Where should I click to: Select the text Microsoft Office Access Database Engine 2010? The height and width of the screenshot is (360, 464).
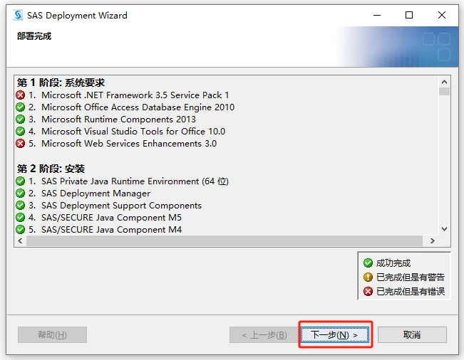[x=138, y=107]
